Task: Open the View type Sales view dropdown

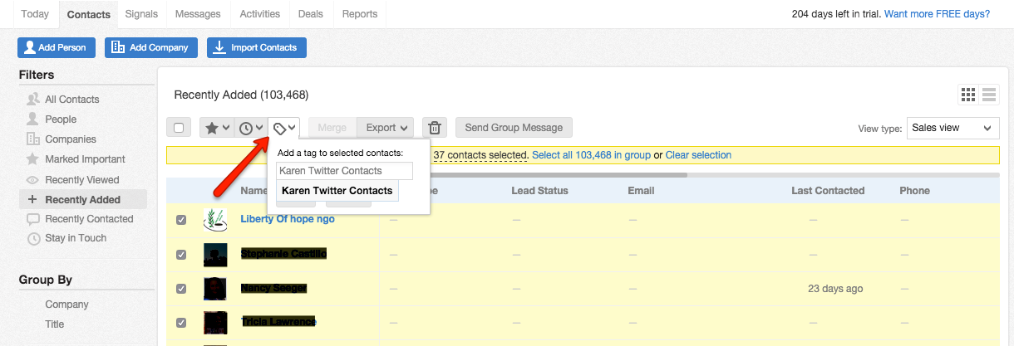Action: coord(952,128)
